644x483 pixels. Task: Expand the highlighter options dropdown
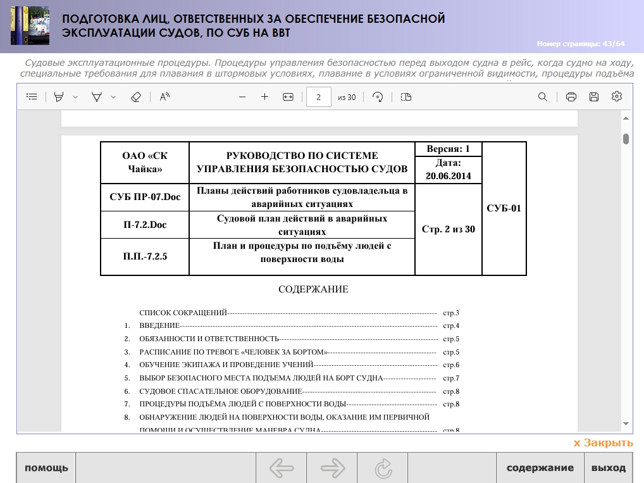click(x=75, y=97)
